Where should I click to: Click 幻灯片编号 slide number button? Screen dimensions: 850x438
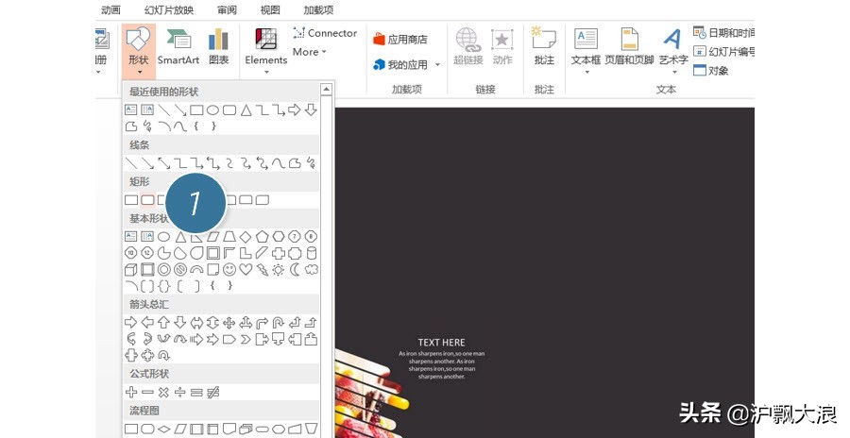coord(723,52)
